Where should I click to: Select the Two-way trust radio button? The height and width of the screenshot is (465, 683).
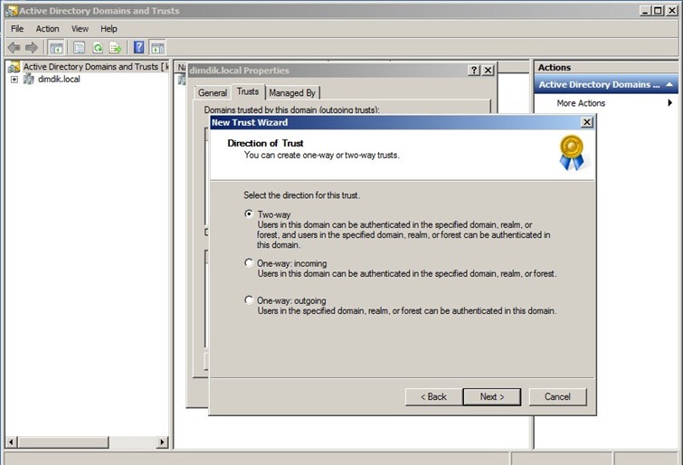pyautogui.click(x=248, y=214)
